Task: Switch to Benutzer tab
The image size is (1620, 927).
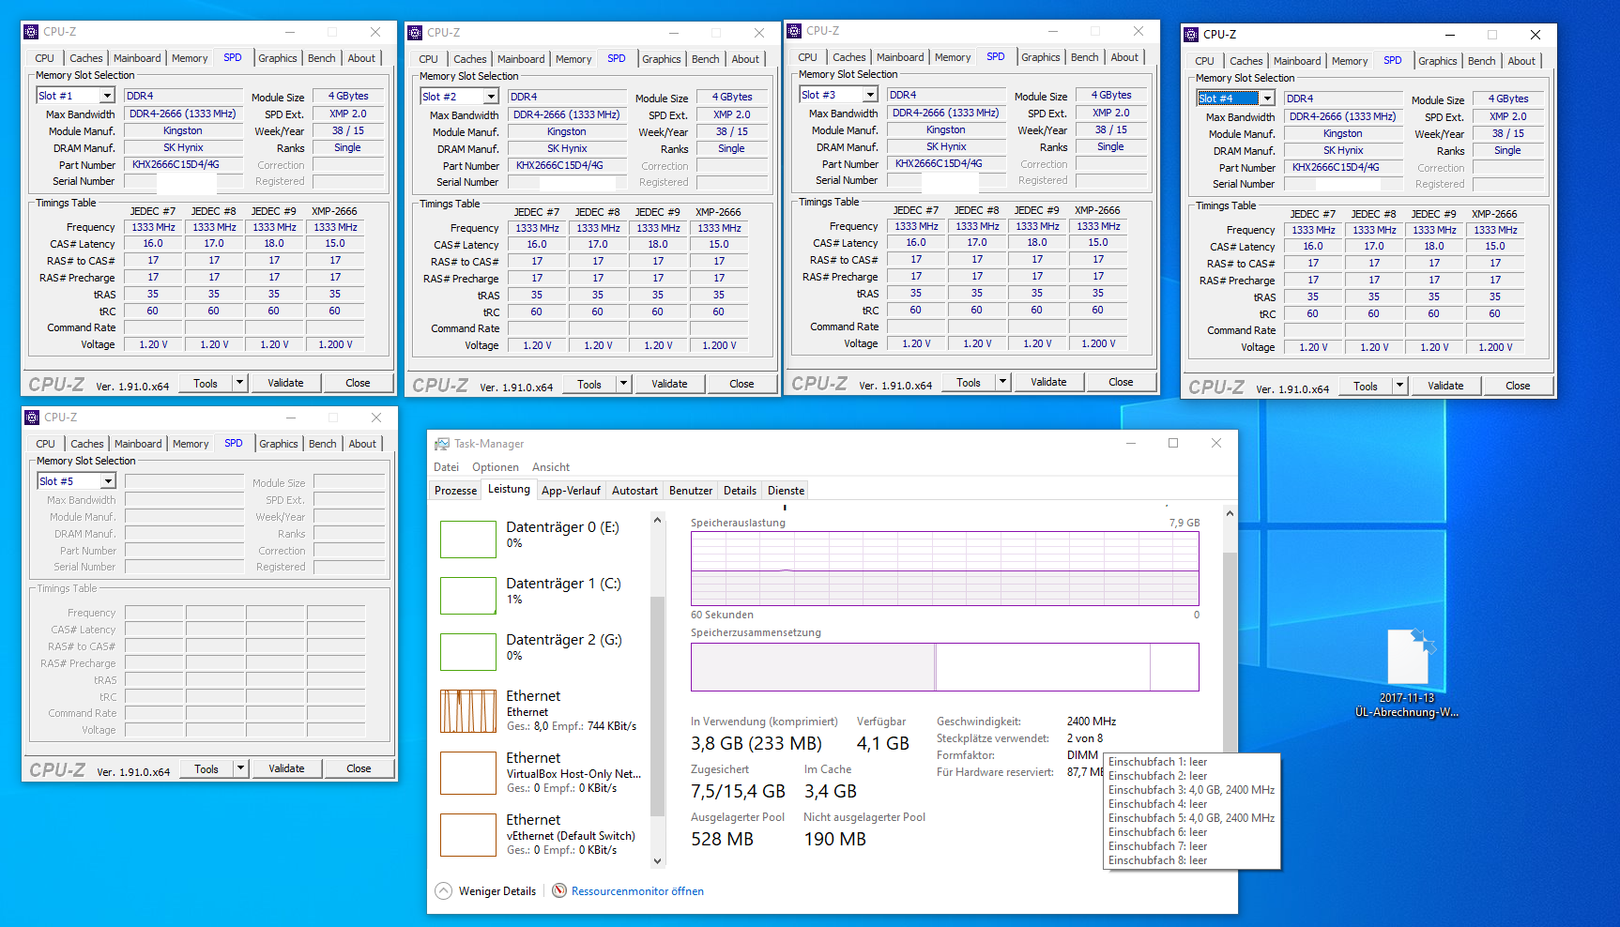Action: [691, 491]
